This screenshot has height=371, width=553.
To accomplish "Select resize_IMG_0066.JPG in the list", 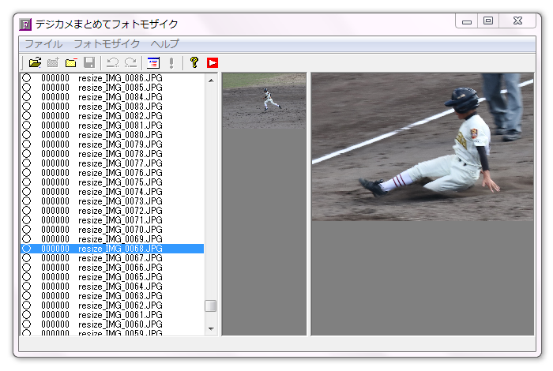I will (112, 268).
